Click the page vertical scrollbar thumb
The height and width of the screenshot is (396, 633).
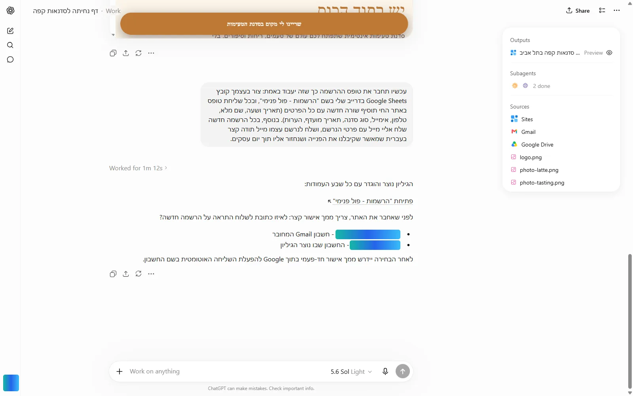[630, 322]
